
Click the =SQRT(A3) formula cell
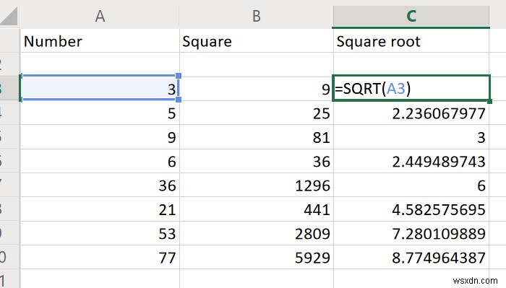tap(411, 88)
